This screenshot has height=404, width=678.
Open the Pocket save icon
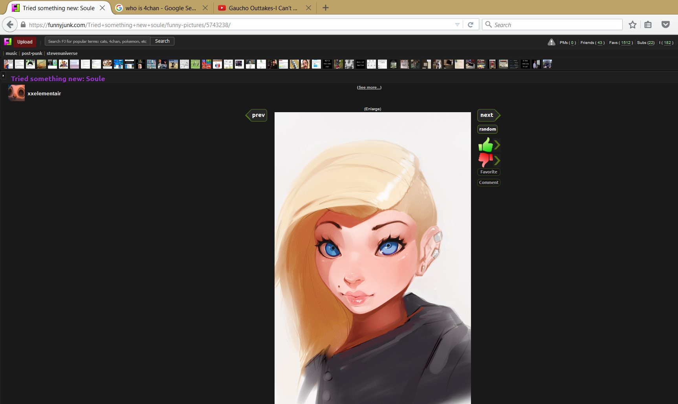(x=665, y=25)
